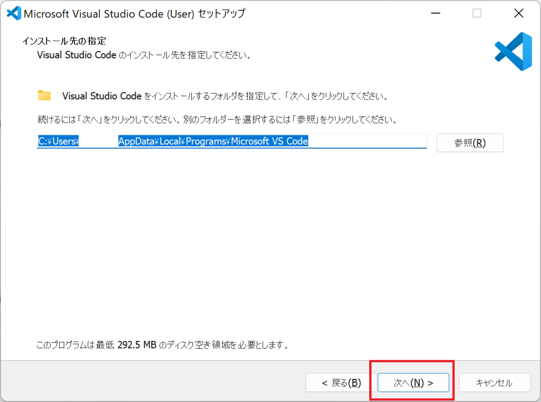This screenshot has height=402, width=541.
Task: Click the 'Visual Studio Code のインストール先を指定してください。' subtitle
Action: 144,55
